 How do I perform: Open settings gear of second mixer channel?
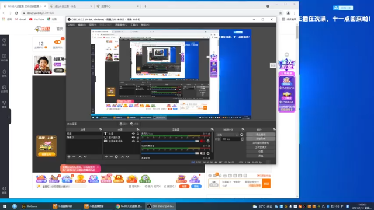(x=208, y=153)
